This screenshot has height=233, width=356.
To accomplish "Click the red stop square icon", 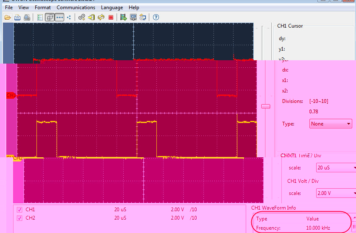I will 111,17.
